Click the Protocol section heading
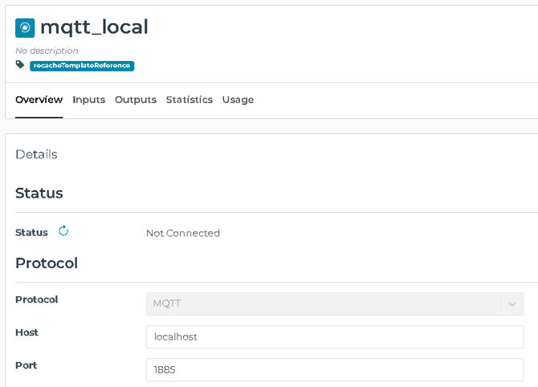538x387 pixels. point(47,263)
